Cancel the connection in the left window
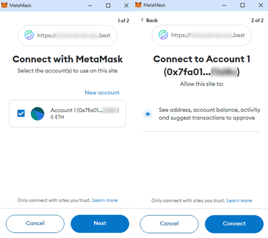 [35, 223]
